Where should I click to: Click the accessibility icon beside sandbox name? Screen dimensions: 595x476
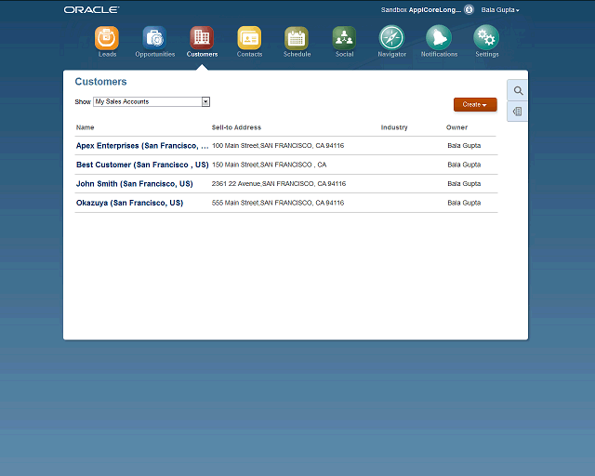(x=469, y=10)
